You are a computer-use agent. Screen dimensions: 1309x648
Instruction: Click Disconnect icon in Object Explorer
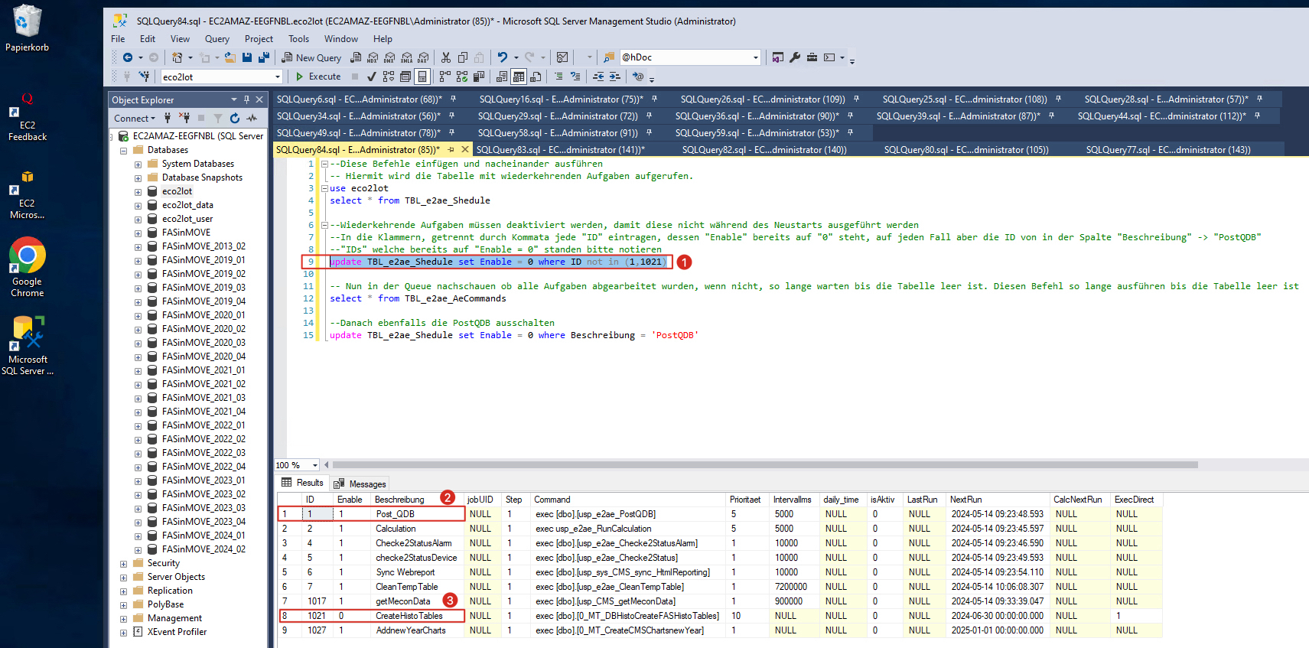point(184,119)
